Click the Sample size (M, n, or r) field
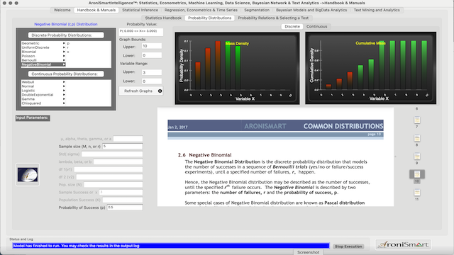454x255 pixels. [x=123, y=147]
